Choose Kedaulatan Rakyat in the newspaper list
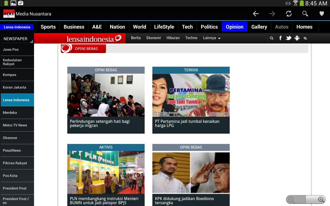330x206 pixels. pos(17,62)
